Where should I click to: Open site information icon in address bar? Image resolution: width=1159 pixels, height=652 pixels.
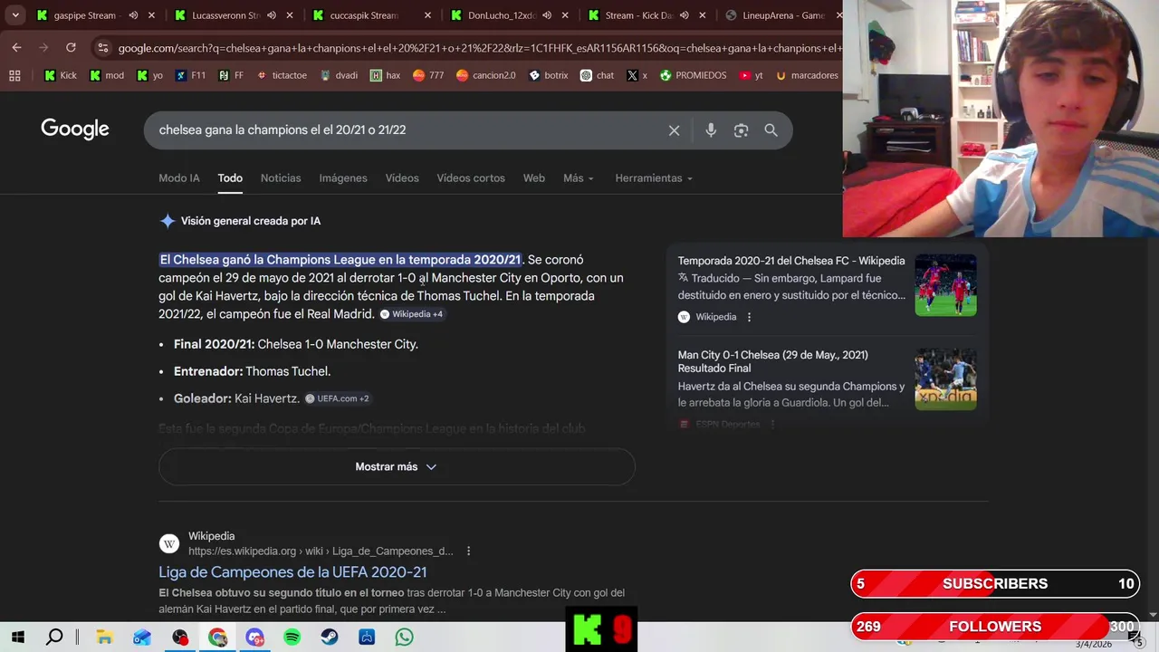pos(102,48)
